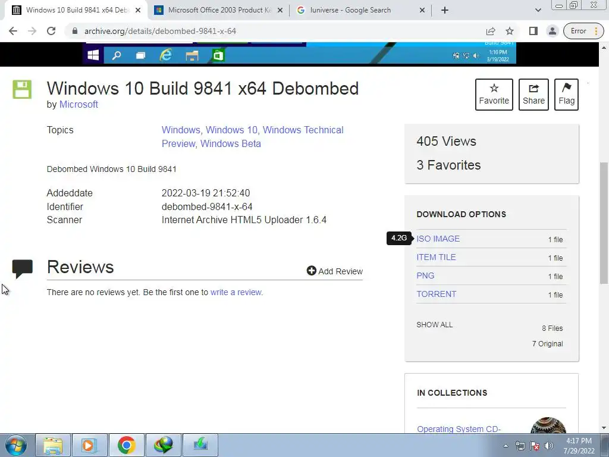Close the Microsoft Office 2003 tab
The image size is (609, 457).
point(280,10)
